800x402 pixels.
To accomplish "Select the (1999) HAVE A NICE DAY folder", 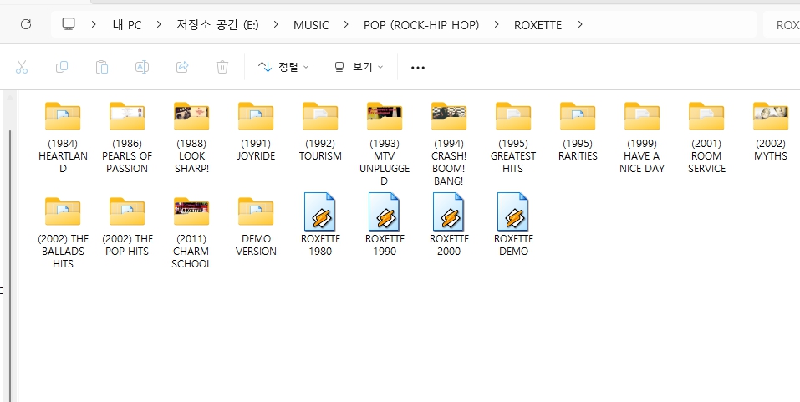I will click(641, 137).
